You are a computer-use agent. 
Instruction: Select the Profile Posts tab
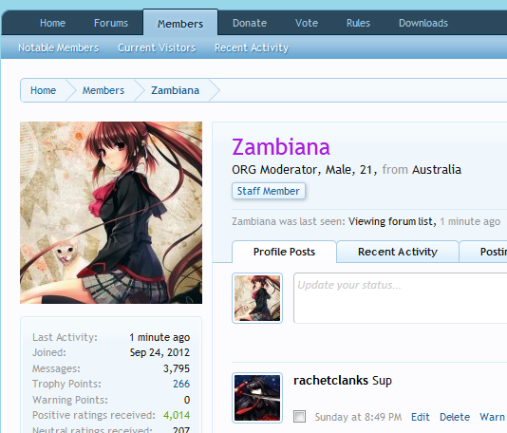pyautogui.click(x=284, y=252)
